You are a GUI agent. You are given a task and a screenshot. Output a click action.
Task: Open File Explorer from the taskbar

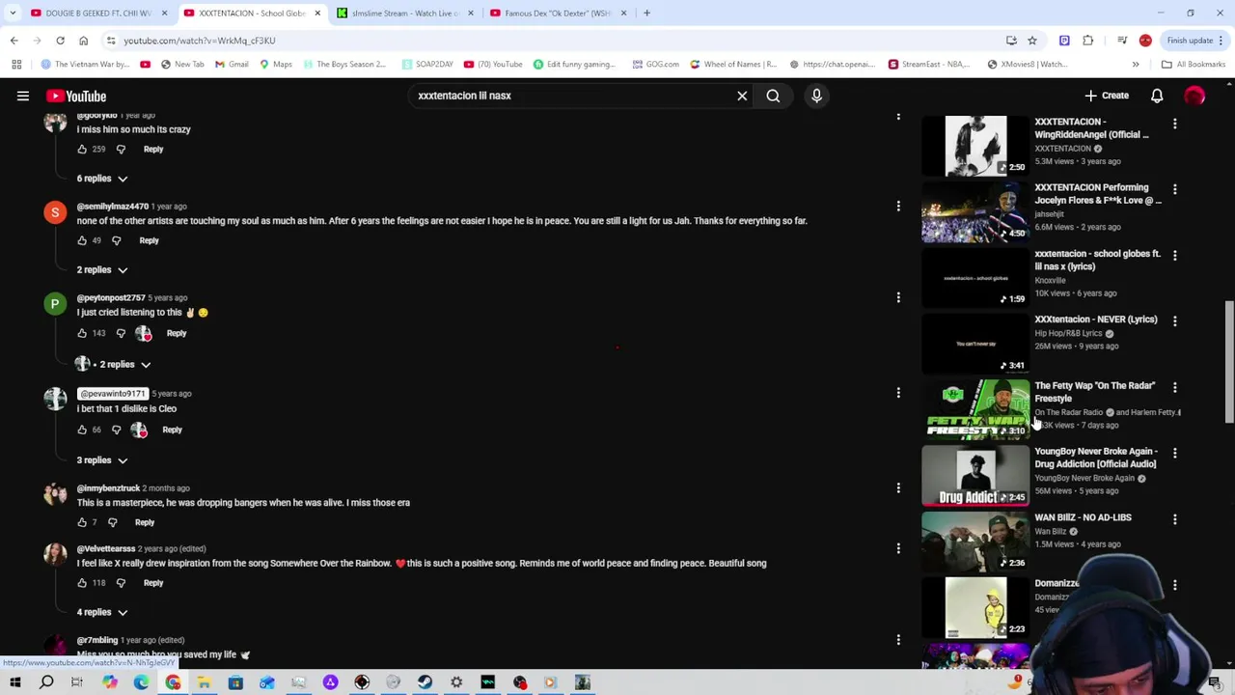pyautogui.click(x=204, y=682)
